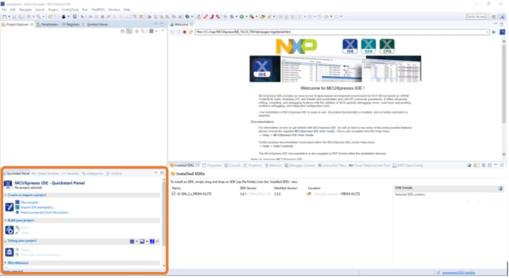Click the Quick Access search box
This screenshot has width=509, height=278.
[476, 16]
